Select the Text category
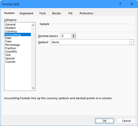This screenshot has height=126, width=138. (18, 55)
